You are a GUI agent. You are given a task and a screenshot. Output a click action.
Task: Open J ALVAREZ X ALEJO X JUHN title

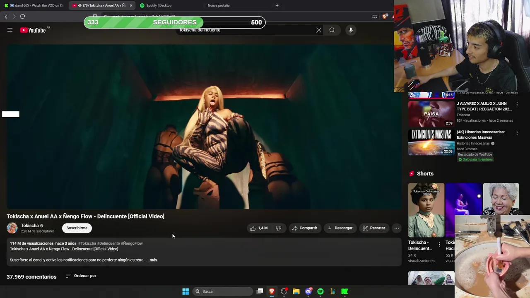pos(484,106)
